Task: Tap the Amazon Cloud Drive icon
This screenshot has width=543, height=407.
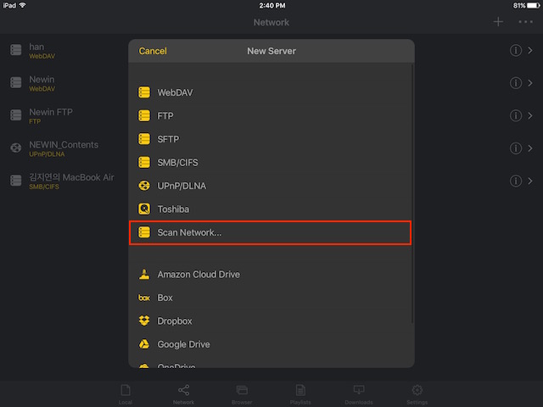Action: (144, 274)
